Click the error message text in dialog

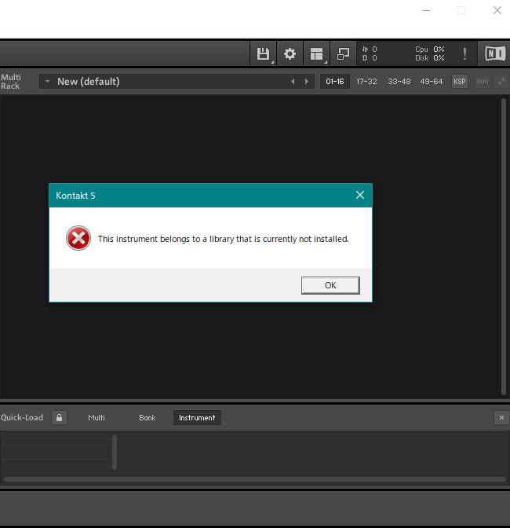[x=224, y=239]
